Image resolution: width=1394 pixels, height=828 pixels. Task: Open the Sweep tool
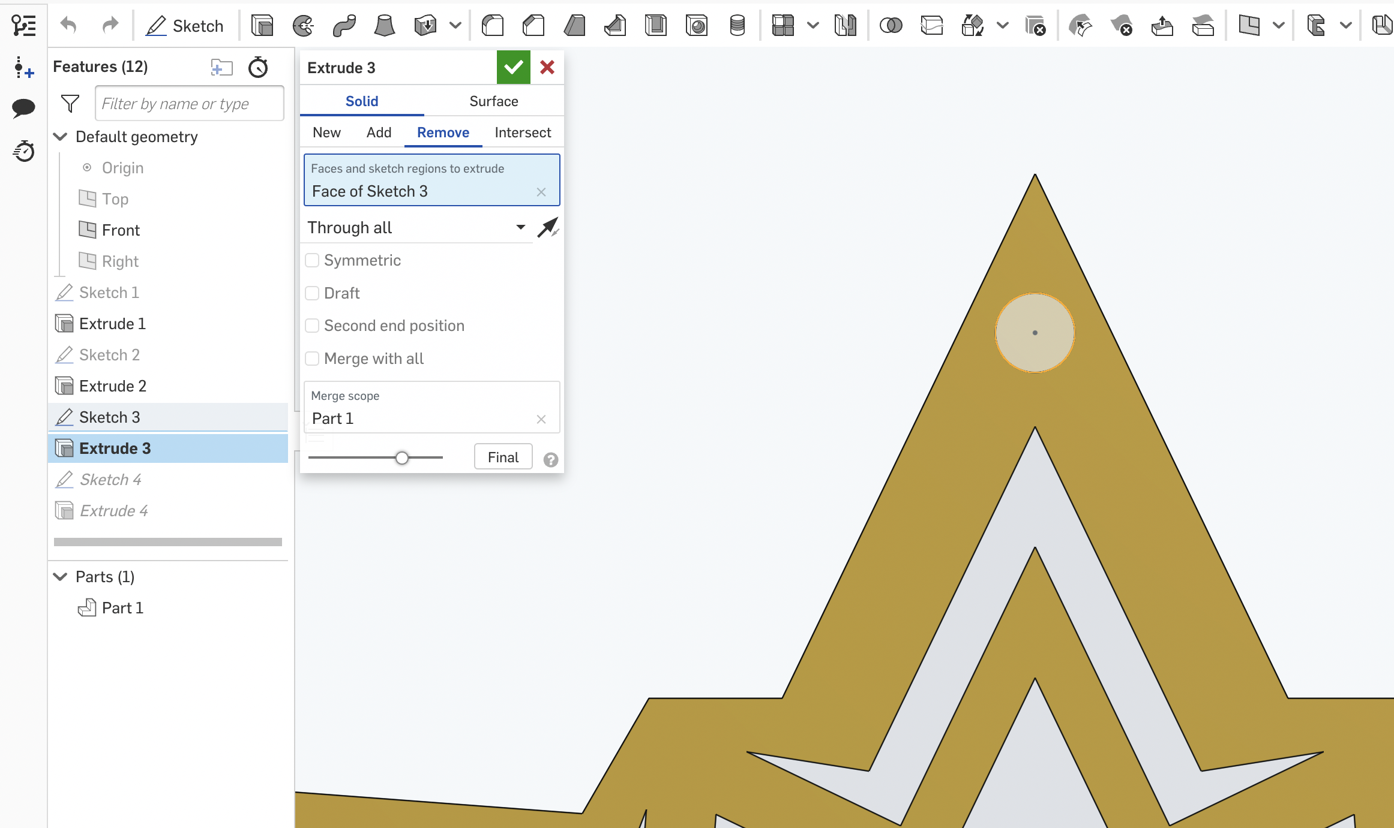coord(344,25)
